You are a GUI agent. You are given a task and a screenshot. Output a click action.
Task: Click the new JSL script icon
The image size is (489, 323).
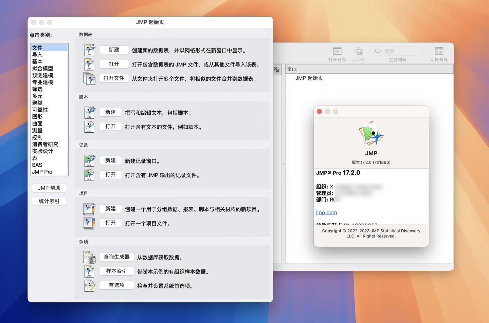click(90, 112)
